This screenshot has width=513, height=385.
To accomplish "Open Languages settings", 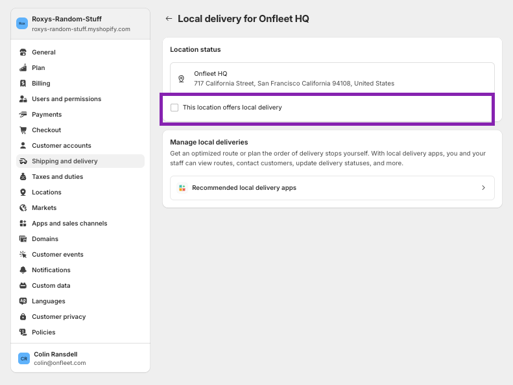I will pyautogui.click(x=80, y=301).
